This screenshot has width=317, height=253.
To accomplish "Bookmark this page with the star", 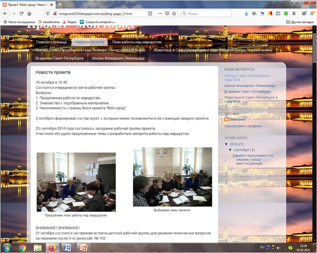I will click(x=174, y=13).
